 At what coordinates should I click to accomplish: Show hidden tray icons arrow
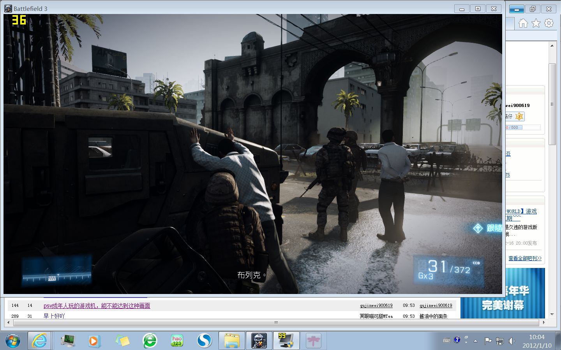[475, 341]
